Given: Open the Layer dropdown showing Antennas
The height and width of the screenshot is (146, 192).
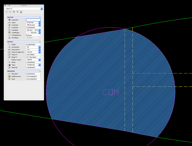Looking at the screenshot, I should click(33, 23).
